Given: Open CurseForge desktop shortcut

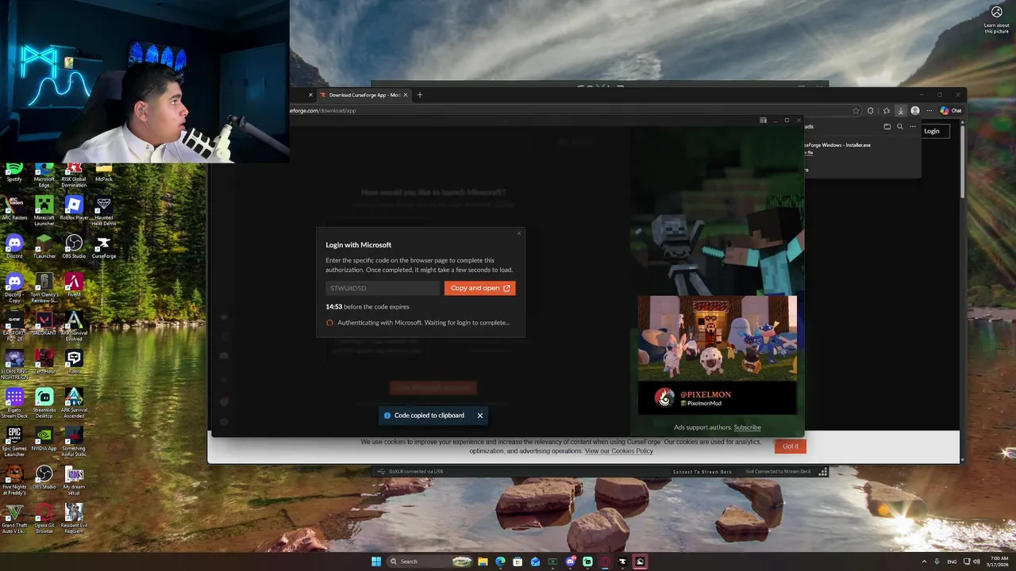Looking at the screenshot, I should tap(103, 247).
